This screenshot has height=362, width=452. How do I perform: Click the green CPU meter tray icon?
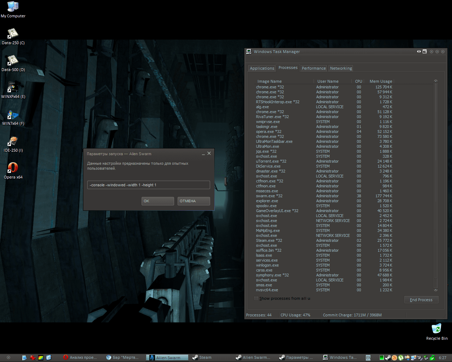[382, 358]
